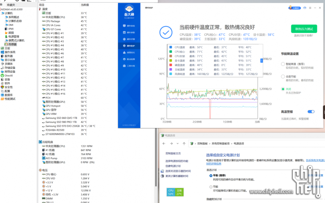
Task: Expand 性能测试 in AIDA64 tree
Action: tap(8, 99)
